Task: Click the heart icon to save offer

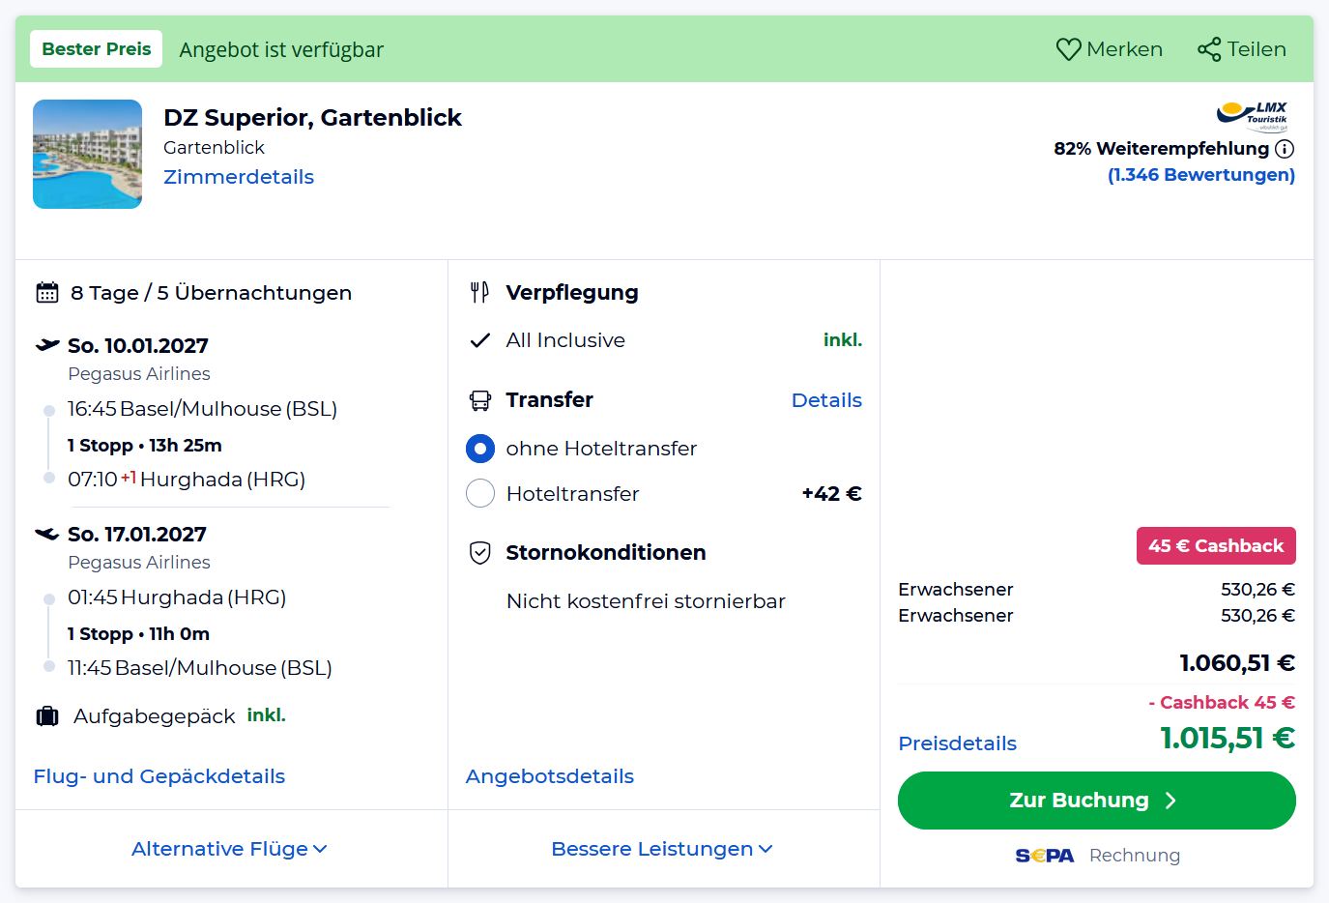Action: [1068, 49]
